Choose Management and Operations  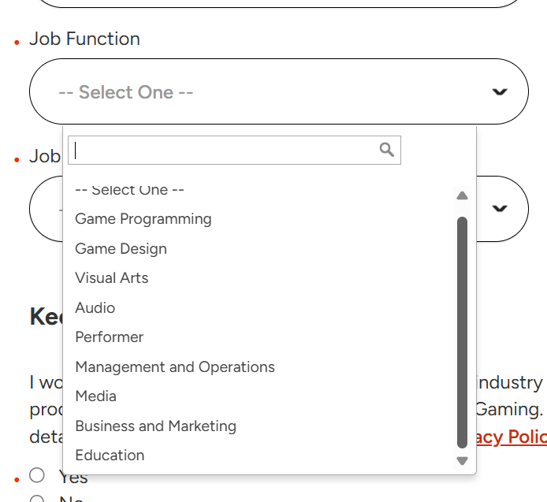(x=175, y=367)
